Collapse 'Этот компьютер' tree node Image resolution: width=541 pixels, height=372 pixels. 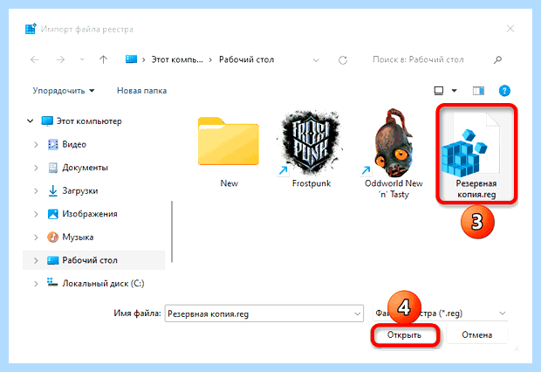click(31, 121)
